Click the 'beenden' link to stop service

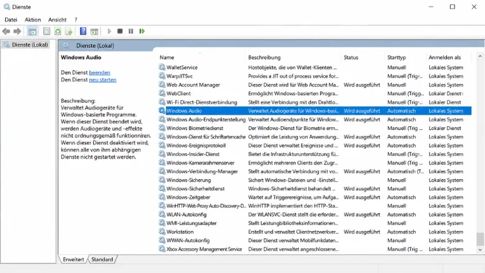point(100,72)
